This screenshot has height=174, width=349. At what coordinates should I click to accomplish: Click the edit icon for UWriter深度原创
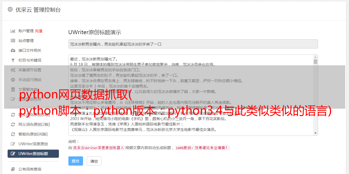[x=13, y=144]
